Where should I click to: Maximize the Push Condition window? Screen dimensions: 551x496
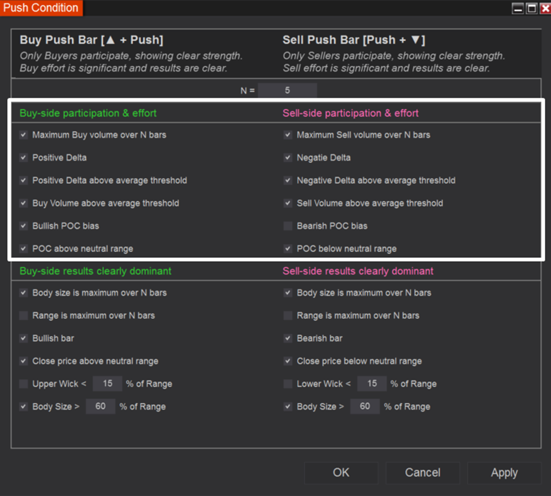(x=532, y=8)
